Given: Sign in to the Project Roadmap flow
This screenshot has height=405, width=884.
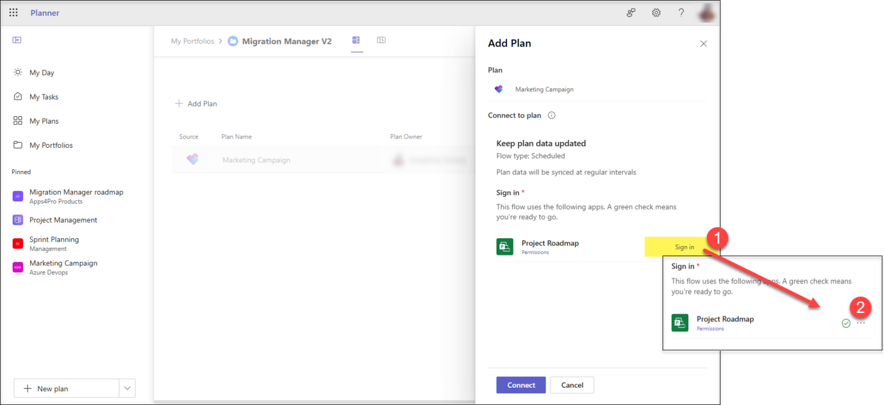Looking at the screenshot, I should [x=684, y=246].
